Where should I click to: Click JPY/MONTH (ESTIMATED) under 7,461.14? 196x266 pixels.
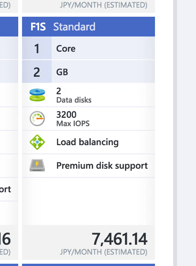pyautogui.click(x=104, y=252)
